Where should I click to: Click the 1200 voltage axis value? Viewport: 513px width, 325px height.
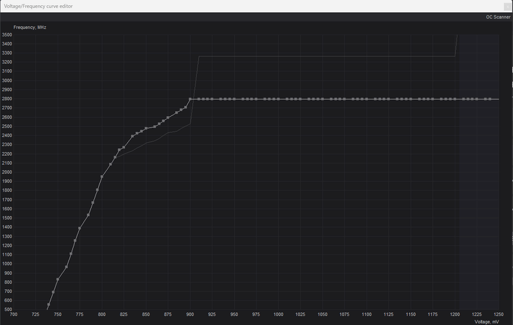point(455,315)
